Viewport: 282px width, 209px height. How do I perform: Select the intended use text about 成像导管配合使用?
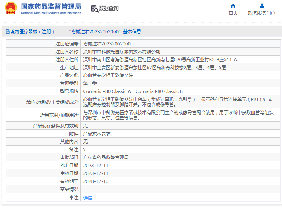[x=179, y=115]
